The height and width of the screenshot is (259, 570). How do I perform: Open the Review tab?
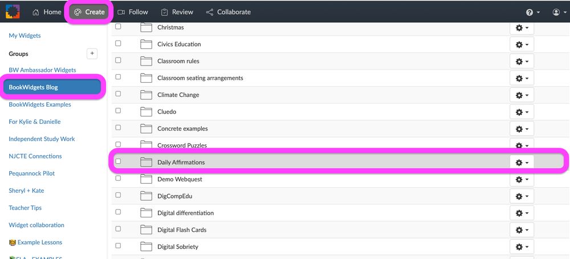pos(177,12)
